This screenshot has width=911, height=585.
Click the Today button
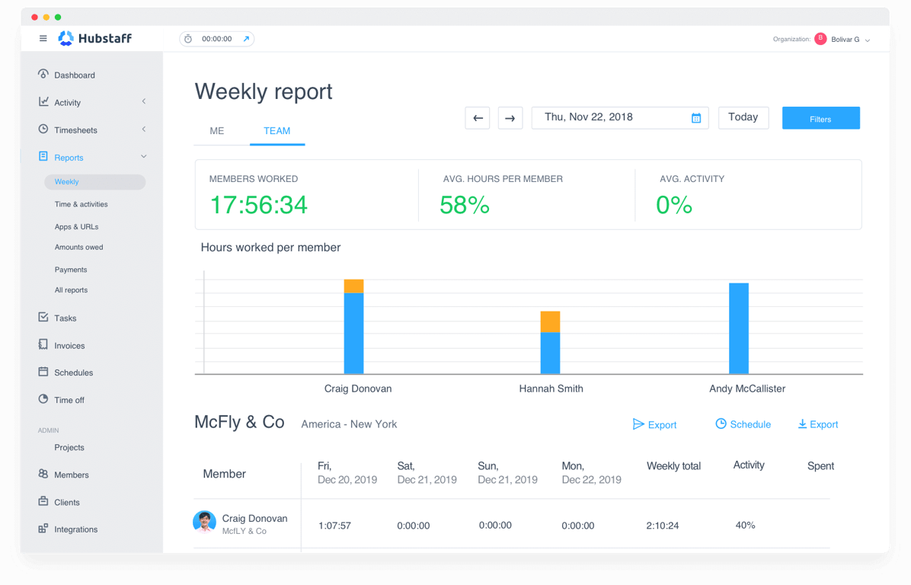[x=743, y=117]
